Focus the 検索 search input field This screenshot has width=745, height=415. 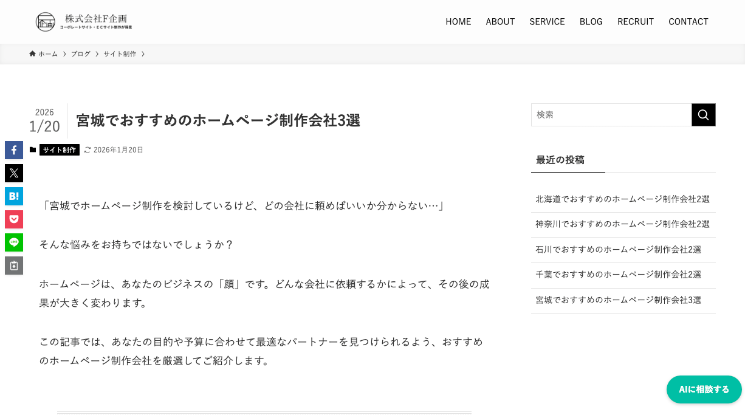click(611, 115)
